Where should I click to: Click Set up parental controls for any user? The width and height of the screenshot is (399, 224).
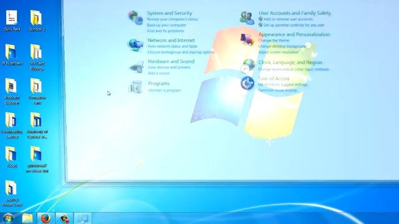point(294,25)
